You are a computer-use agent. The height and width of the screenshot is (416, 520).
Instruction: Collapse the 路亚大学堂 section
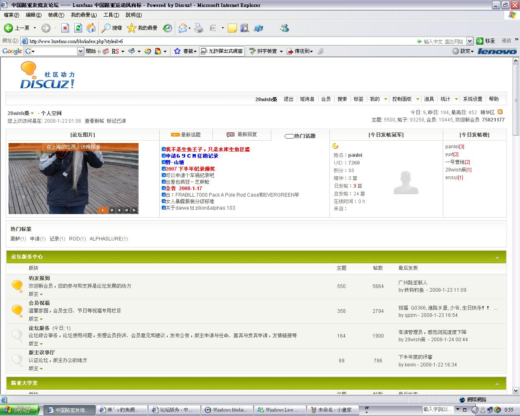click(497, 384)
